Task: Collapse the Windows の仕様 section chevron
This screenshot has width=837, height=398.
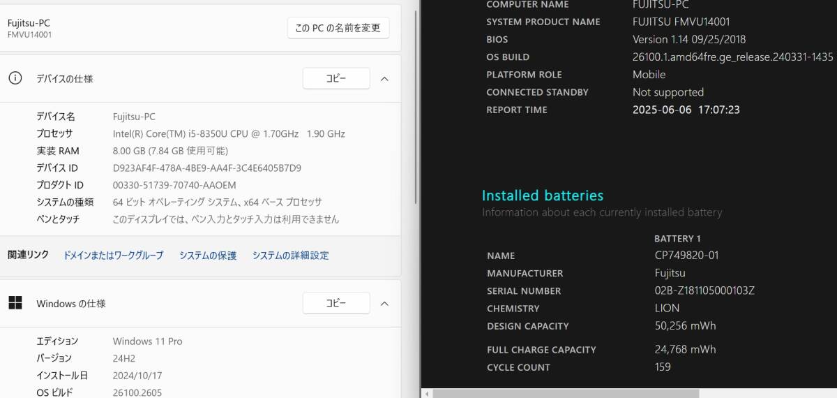Action: click(x=384, y=303)
